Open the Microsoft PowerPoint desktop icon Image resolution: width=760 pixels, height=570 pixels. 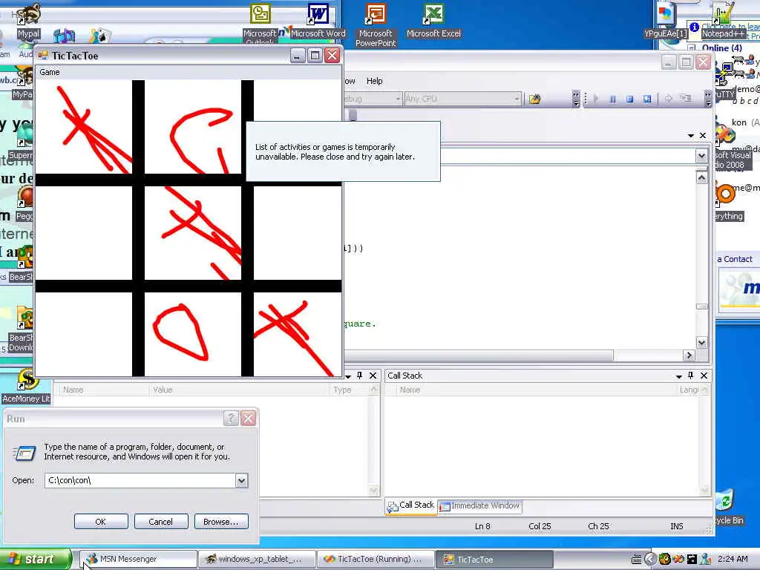point(376,24)
